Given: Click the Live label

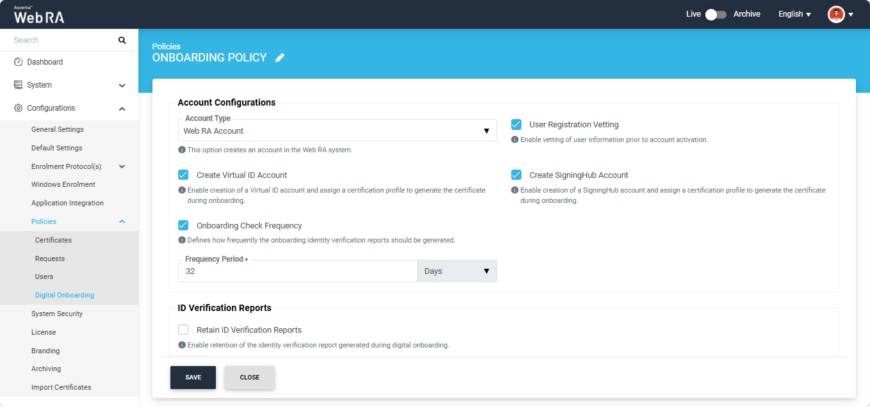Looking at the screenshot, I should (693, 14).
